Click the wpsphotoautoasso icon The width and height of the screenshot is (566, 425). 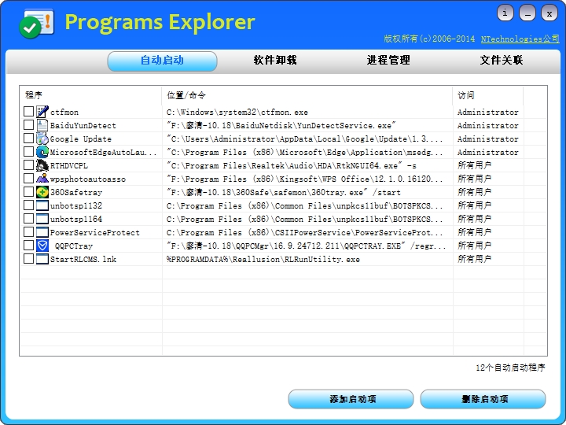42,179
